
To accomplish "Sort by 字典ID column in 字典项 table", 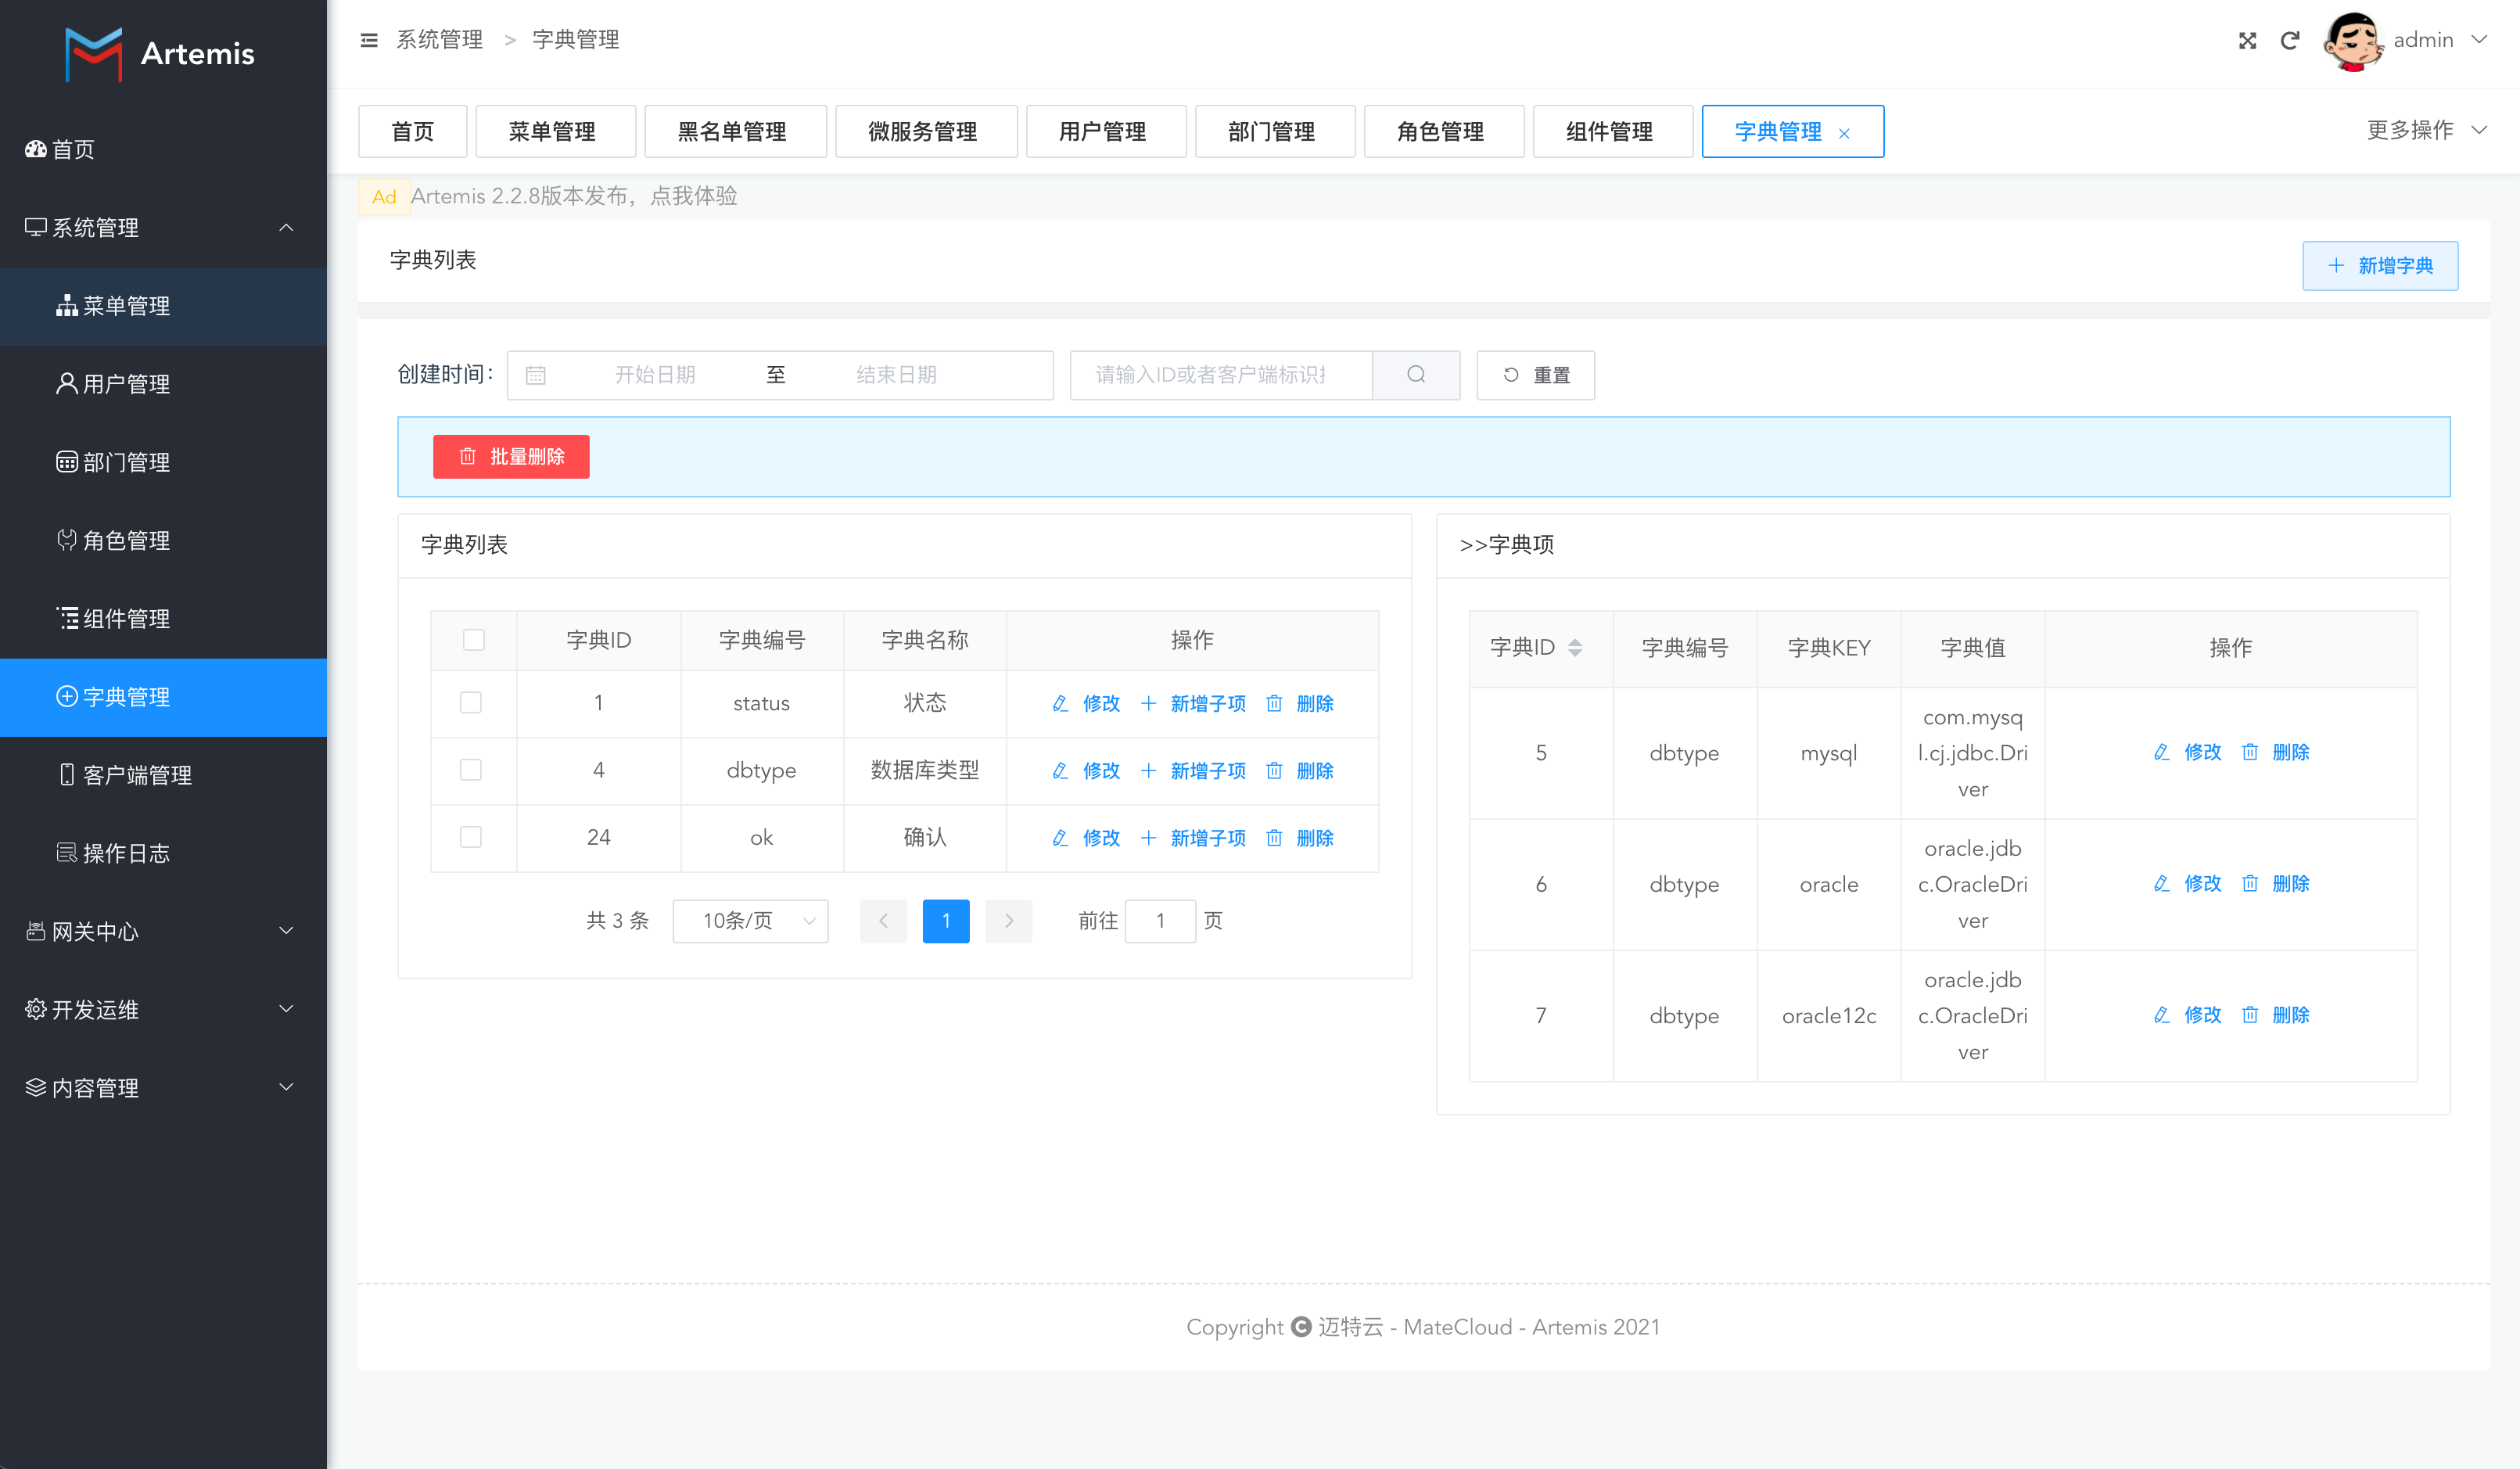I will pos(1575,648).
